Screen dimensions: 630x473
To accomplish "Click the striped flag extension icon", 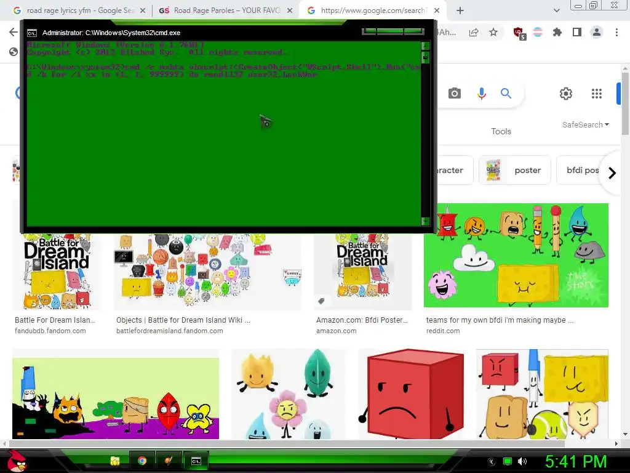I will 538,32.
